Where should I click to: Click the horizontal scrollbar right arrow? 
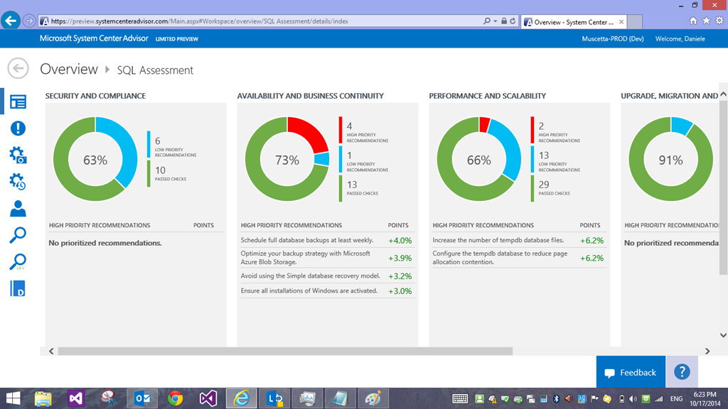coord(707,351)
